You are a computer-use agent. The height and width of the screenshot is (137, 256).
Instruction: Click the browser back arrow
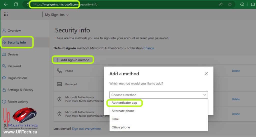(6, 4)
